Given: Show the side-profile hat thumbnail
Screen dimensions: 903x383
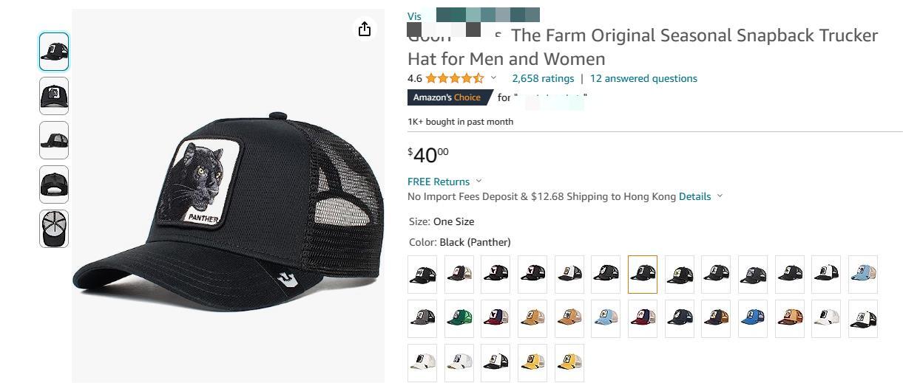Looking at the screenshot, I should click(x=54, y=140).
